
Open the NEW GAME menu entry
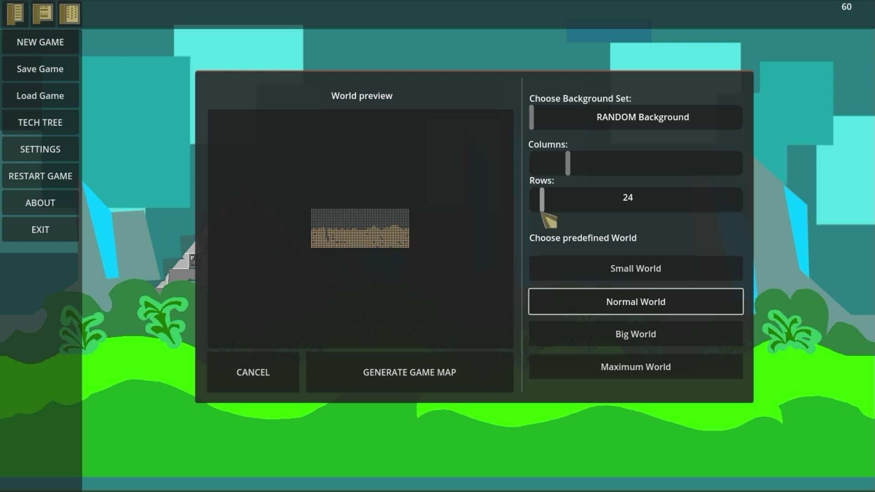click(40, 42)
